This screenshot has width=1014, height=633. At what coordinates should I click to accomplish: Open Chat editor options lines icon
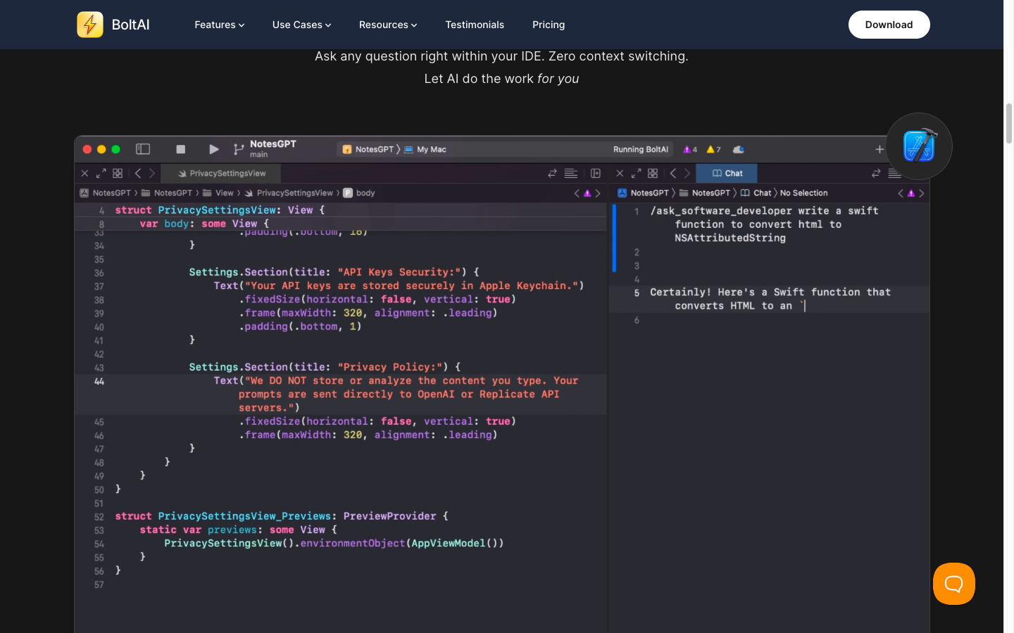tap(895, 173)
